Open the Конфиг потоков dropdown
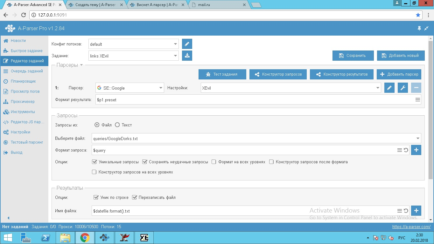This screenshot has height=244, width=434. tap(133, 44)
